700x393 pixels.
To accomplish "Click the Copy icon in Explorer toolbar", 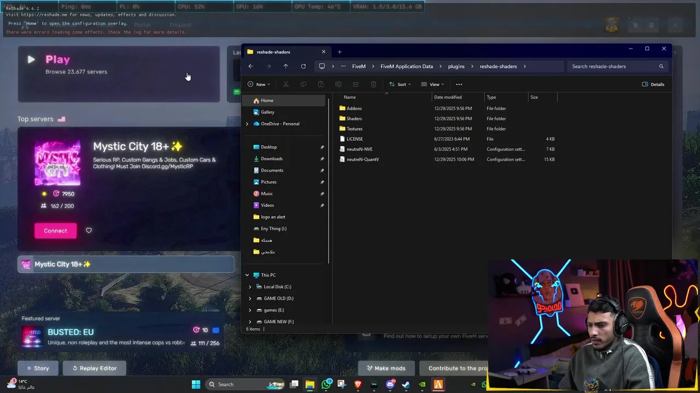I will 303,85.
